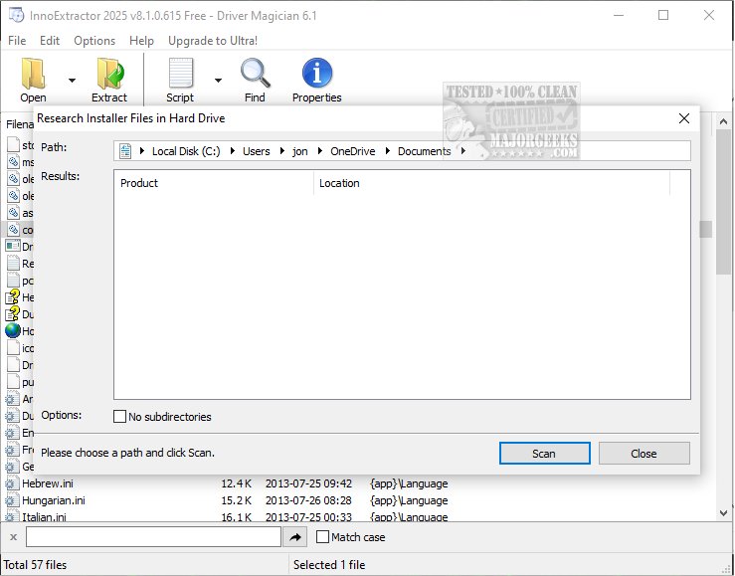The image size is (735, 576).
Task: Click the Location column header
Action: tap(491, 183)
